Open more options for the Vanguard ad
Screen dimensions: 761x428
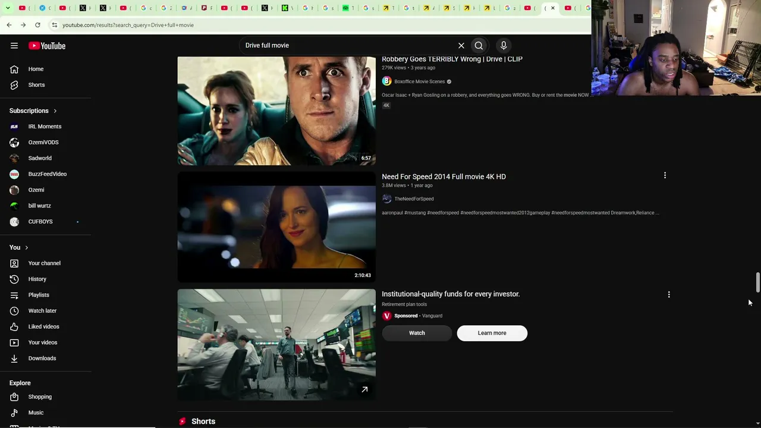pos(669,294)
